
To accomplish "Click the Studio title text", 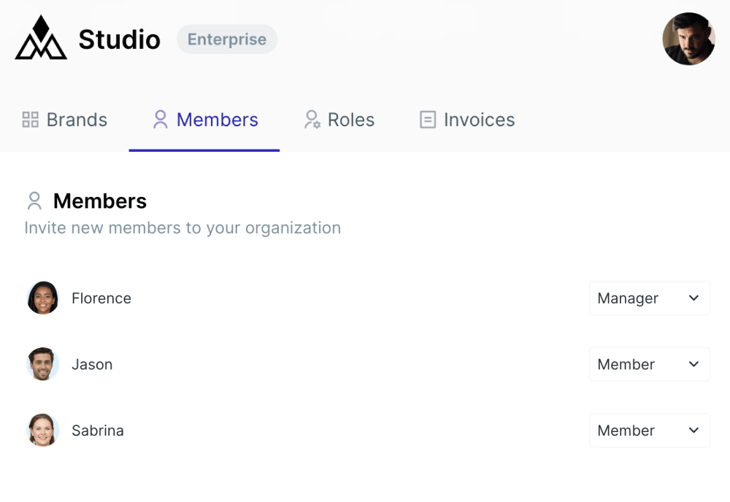I will click(119, 39).
